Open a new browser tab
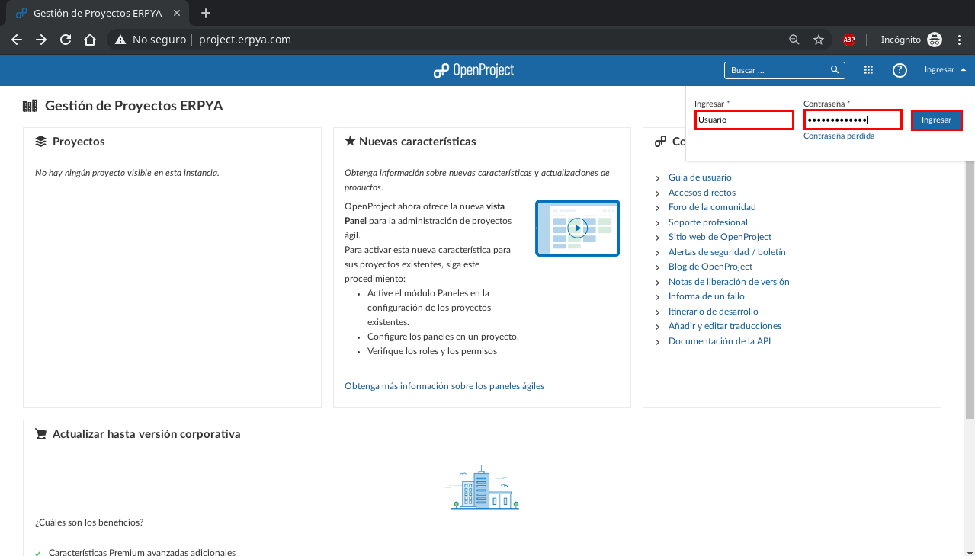Screen dimensions: 975x556 (205, 13)
